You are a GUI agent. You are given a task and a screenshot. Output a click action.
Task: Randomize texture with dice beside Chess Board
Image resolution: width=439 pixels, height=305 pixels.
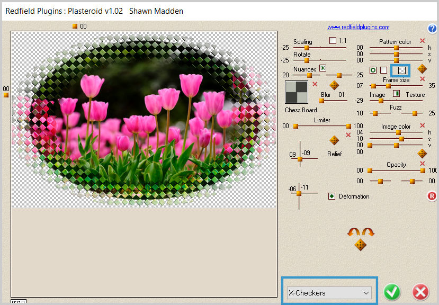pyautogui.click(x=334, y=85)
